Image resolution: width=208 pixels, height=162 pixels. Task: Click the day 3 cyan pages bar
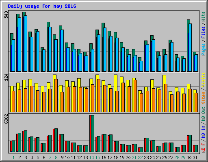(x=26, y=43)
